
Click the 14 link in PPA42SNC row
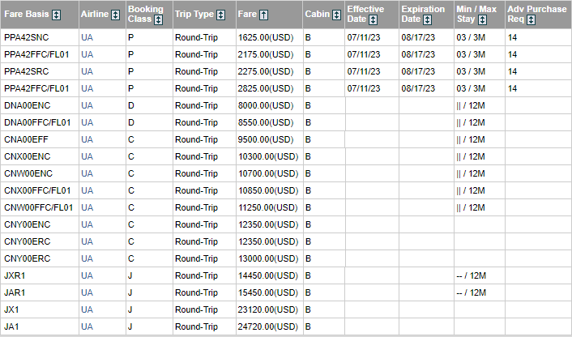tap(512, 38)
